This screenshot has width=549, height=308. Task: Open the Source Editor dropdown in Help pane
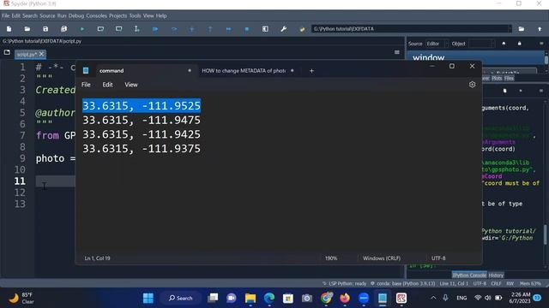pos(437,44)
